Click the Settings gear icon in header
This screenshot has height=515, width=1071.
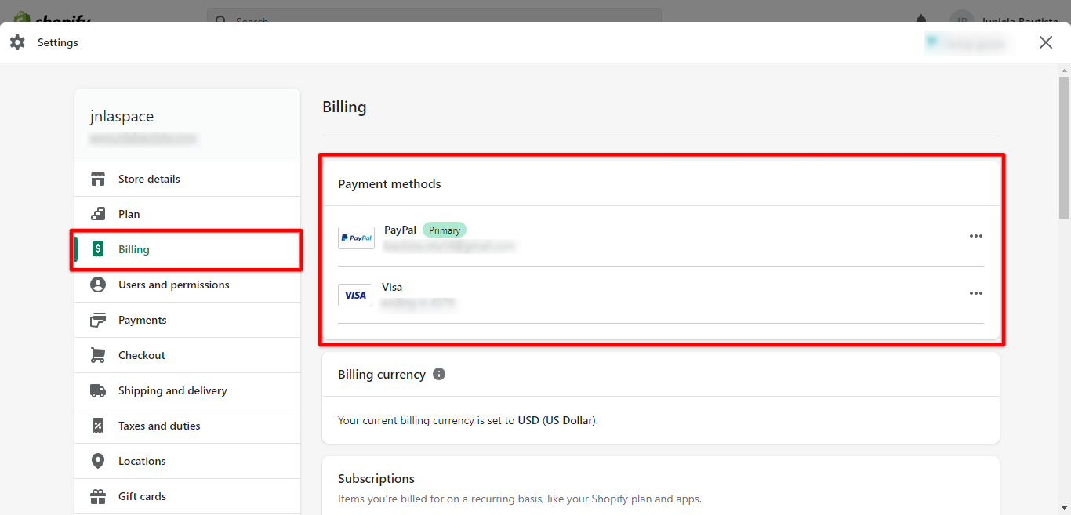point(17,42)
